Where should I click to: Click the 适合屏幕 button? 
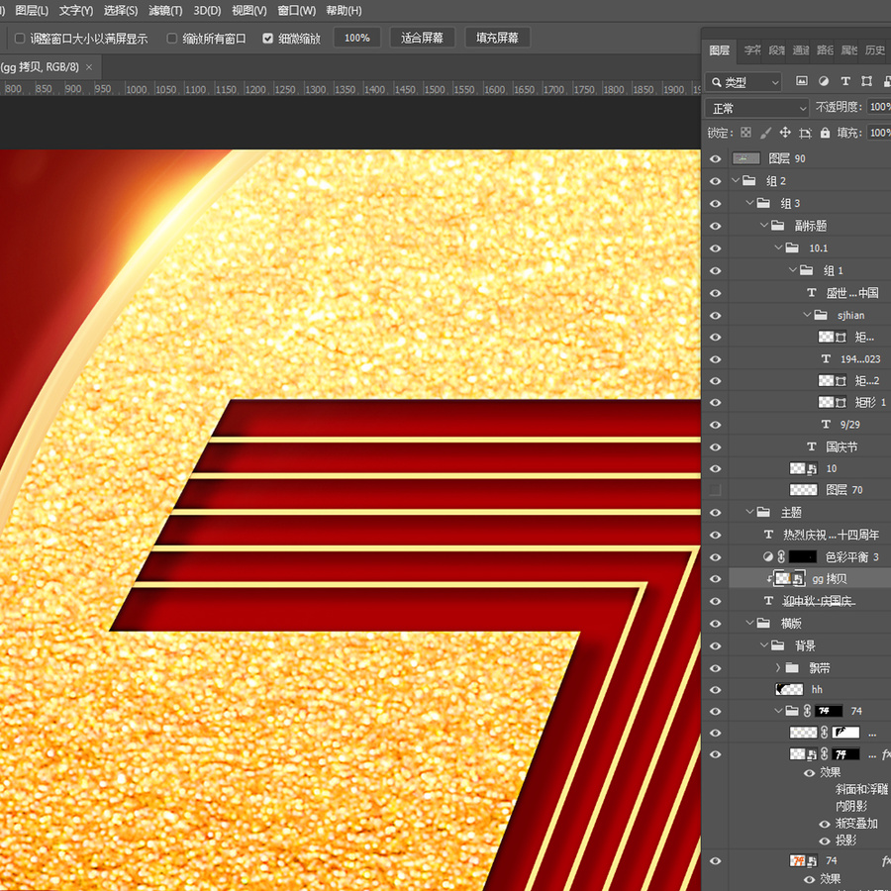point(422,38)
